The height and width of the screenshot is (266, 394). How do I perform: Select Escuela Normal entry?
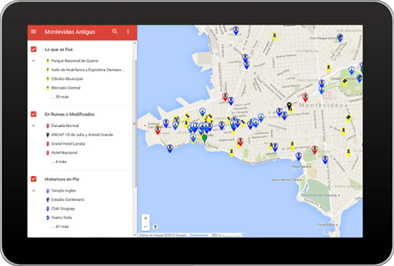(65, 126)
